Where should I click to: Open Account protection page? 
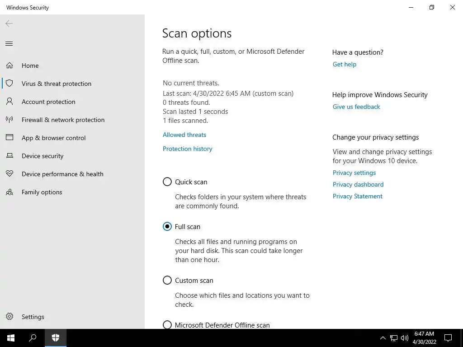pyautogui.click(x=48, y=102)
